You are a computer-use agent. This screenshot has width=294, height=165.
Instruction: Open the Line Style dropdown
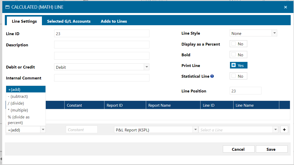(x=274, y=33)
